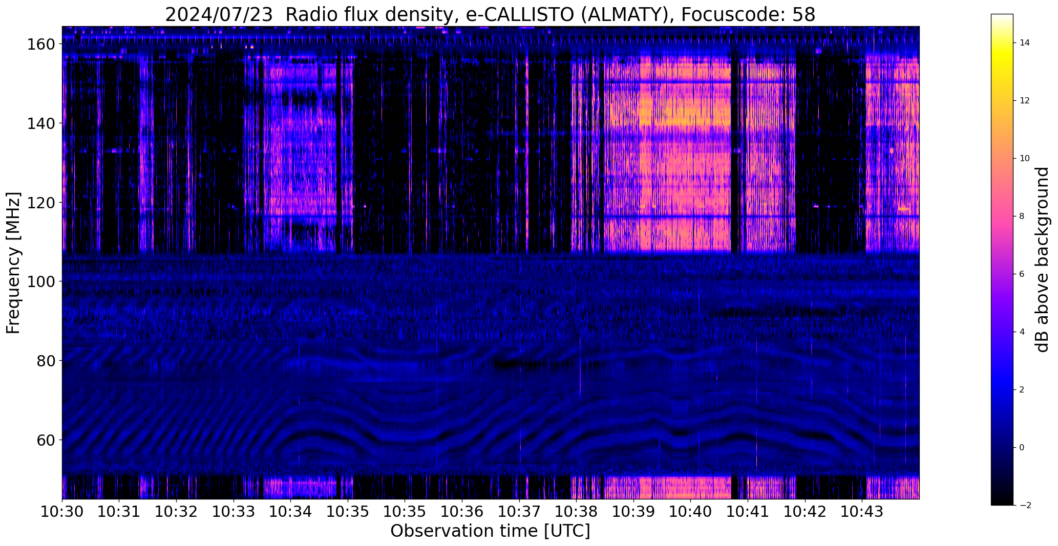
Task: Click the 'Frequency [MHz]' y-axis label
Action: [x=13, y=263]
